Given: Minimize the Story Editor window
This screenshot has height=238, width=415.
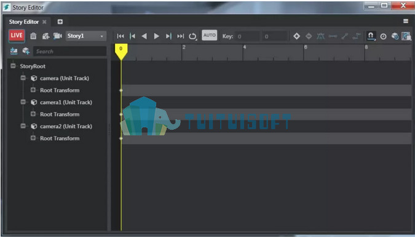Looking at the screenshot, I should (x=371, y=6).
